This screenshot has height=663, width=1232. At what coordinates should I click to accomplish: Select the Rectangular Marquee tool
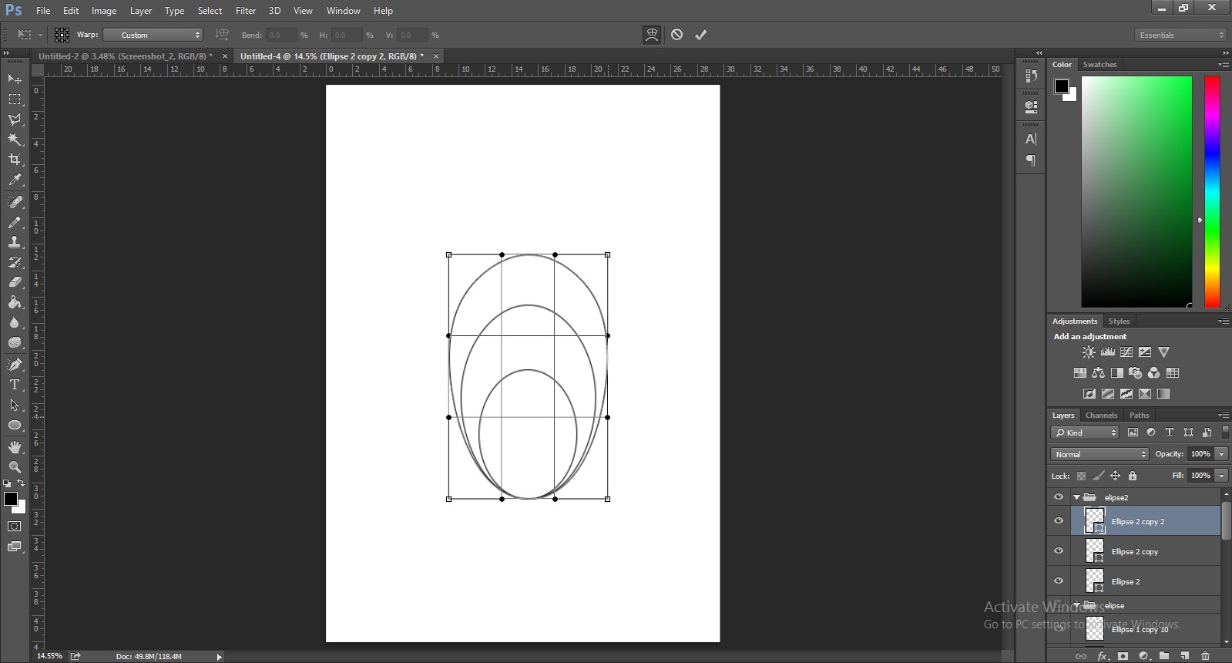(15, 99)
